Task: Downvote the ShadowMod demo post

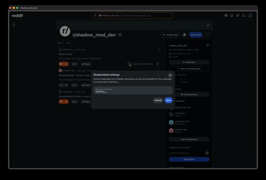Action: (67, 102)
